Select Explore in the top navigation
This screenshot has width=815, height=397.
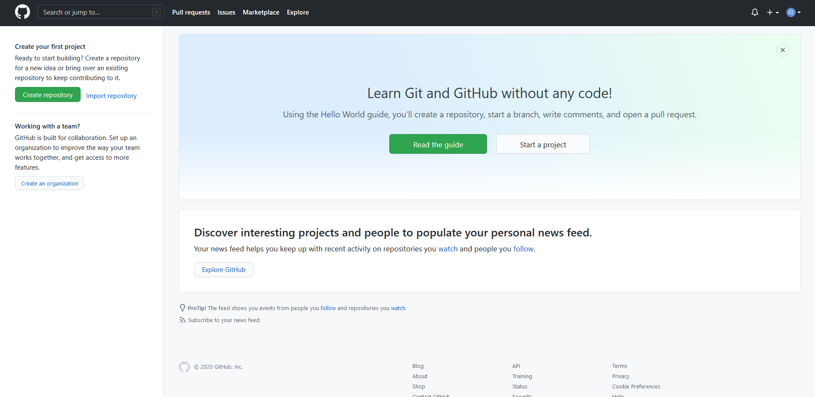298,12
